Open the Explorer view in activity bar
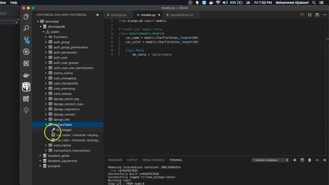The image size is (329, 185). coord(26,16)
